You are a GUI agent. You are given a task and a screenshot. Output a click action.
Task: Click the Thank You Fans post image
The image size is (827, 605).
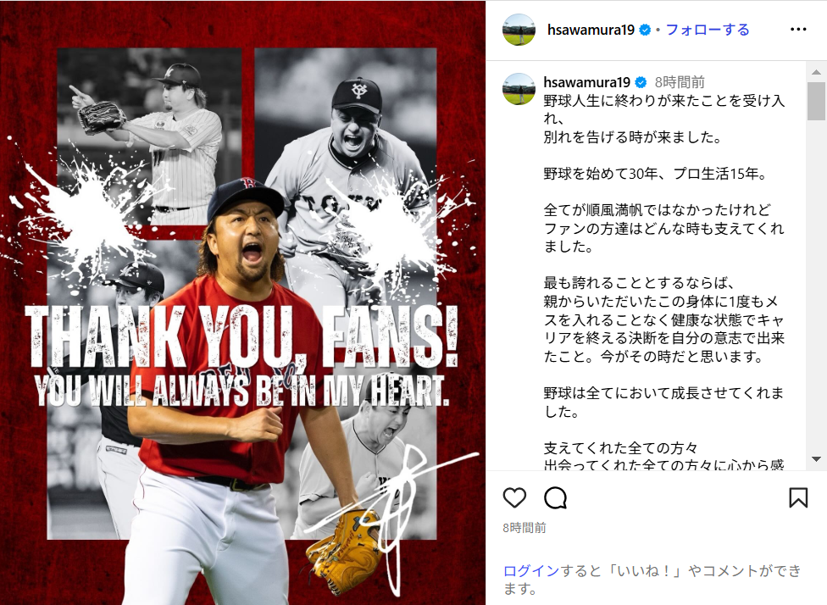click(x=242, y=302)
